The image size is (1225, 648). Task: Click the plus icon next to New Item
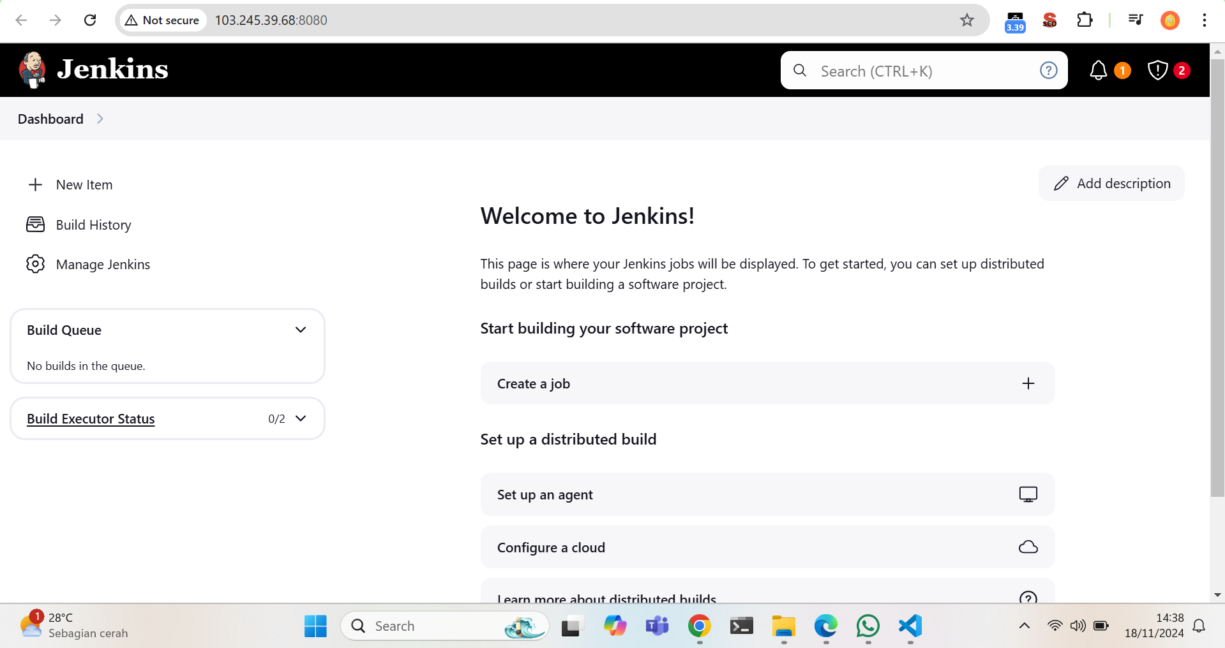35,185
